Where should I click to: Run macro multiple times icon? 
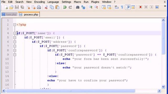tap(157, 7)
